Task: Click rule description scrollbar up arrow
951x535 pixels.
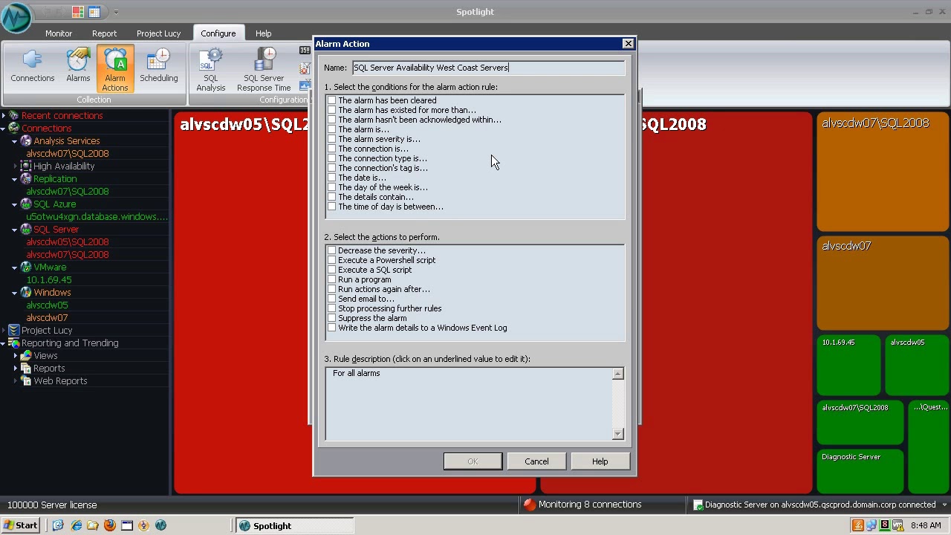Action: click(x=617, y=374)
